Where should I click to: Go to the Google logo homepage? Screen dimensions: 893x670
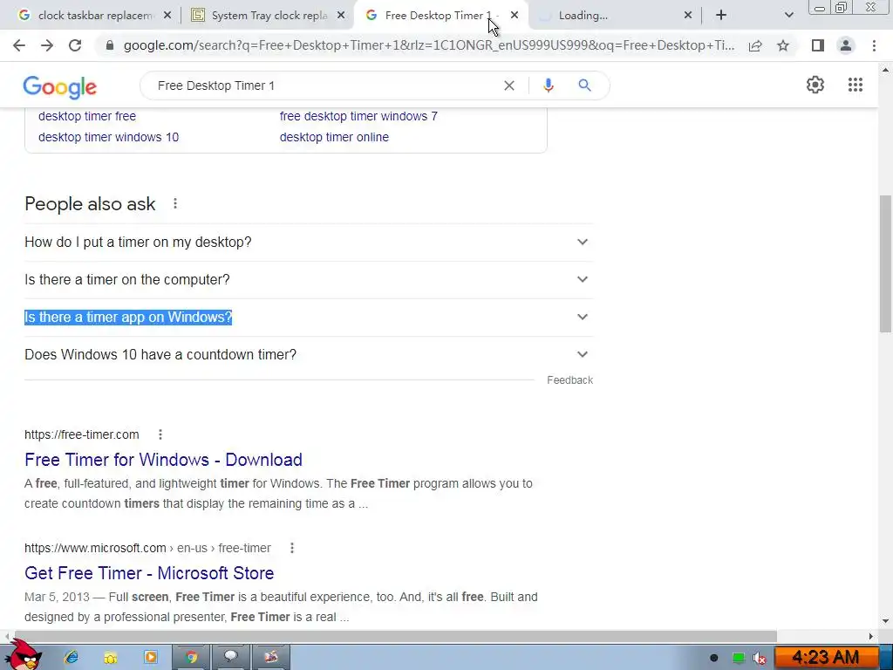[60, 87]
